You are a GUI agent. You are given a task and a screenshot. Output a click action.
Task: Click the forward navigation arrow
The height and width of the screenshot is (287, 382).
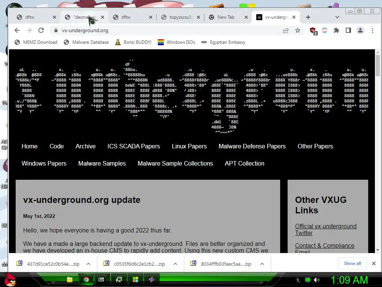(x=29, y=30)
